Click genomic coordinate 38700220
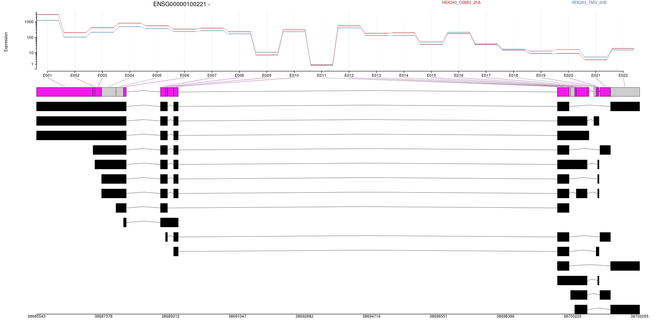 point(572,316)
